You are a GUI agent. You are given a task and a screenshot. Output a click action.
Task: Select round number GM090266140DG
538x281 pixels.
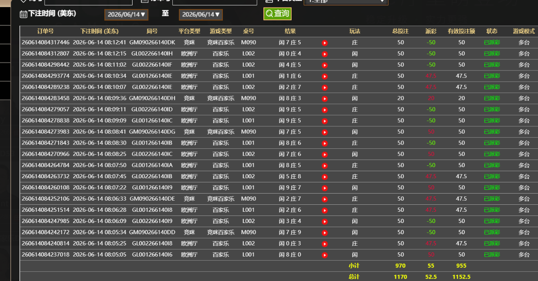(x=152, y=132)
